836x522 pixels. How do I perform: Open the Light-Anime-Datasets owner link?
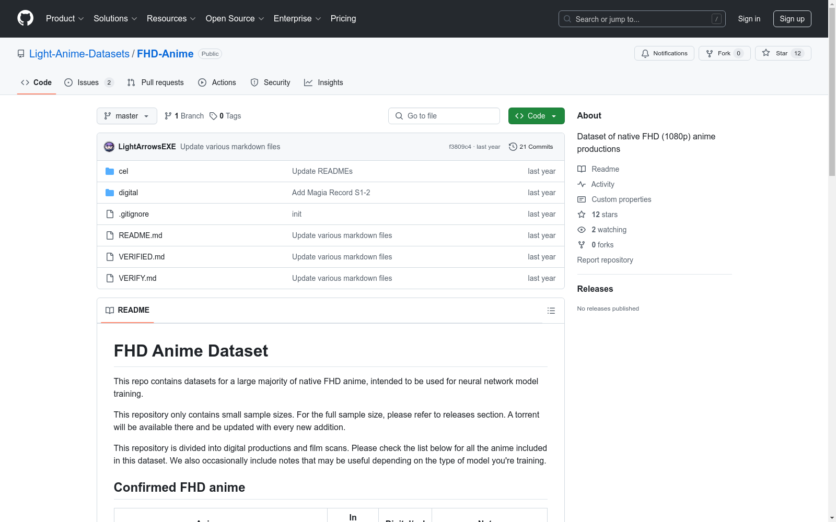tap(79, 54)
